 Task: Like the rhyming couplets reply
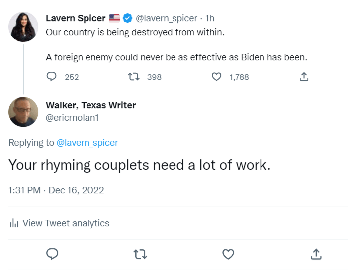228,254
